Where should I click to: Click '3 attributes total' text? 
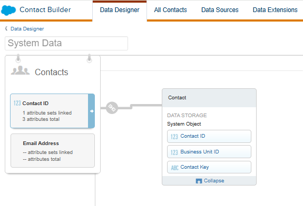(x=41, y=119)
